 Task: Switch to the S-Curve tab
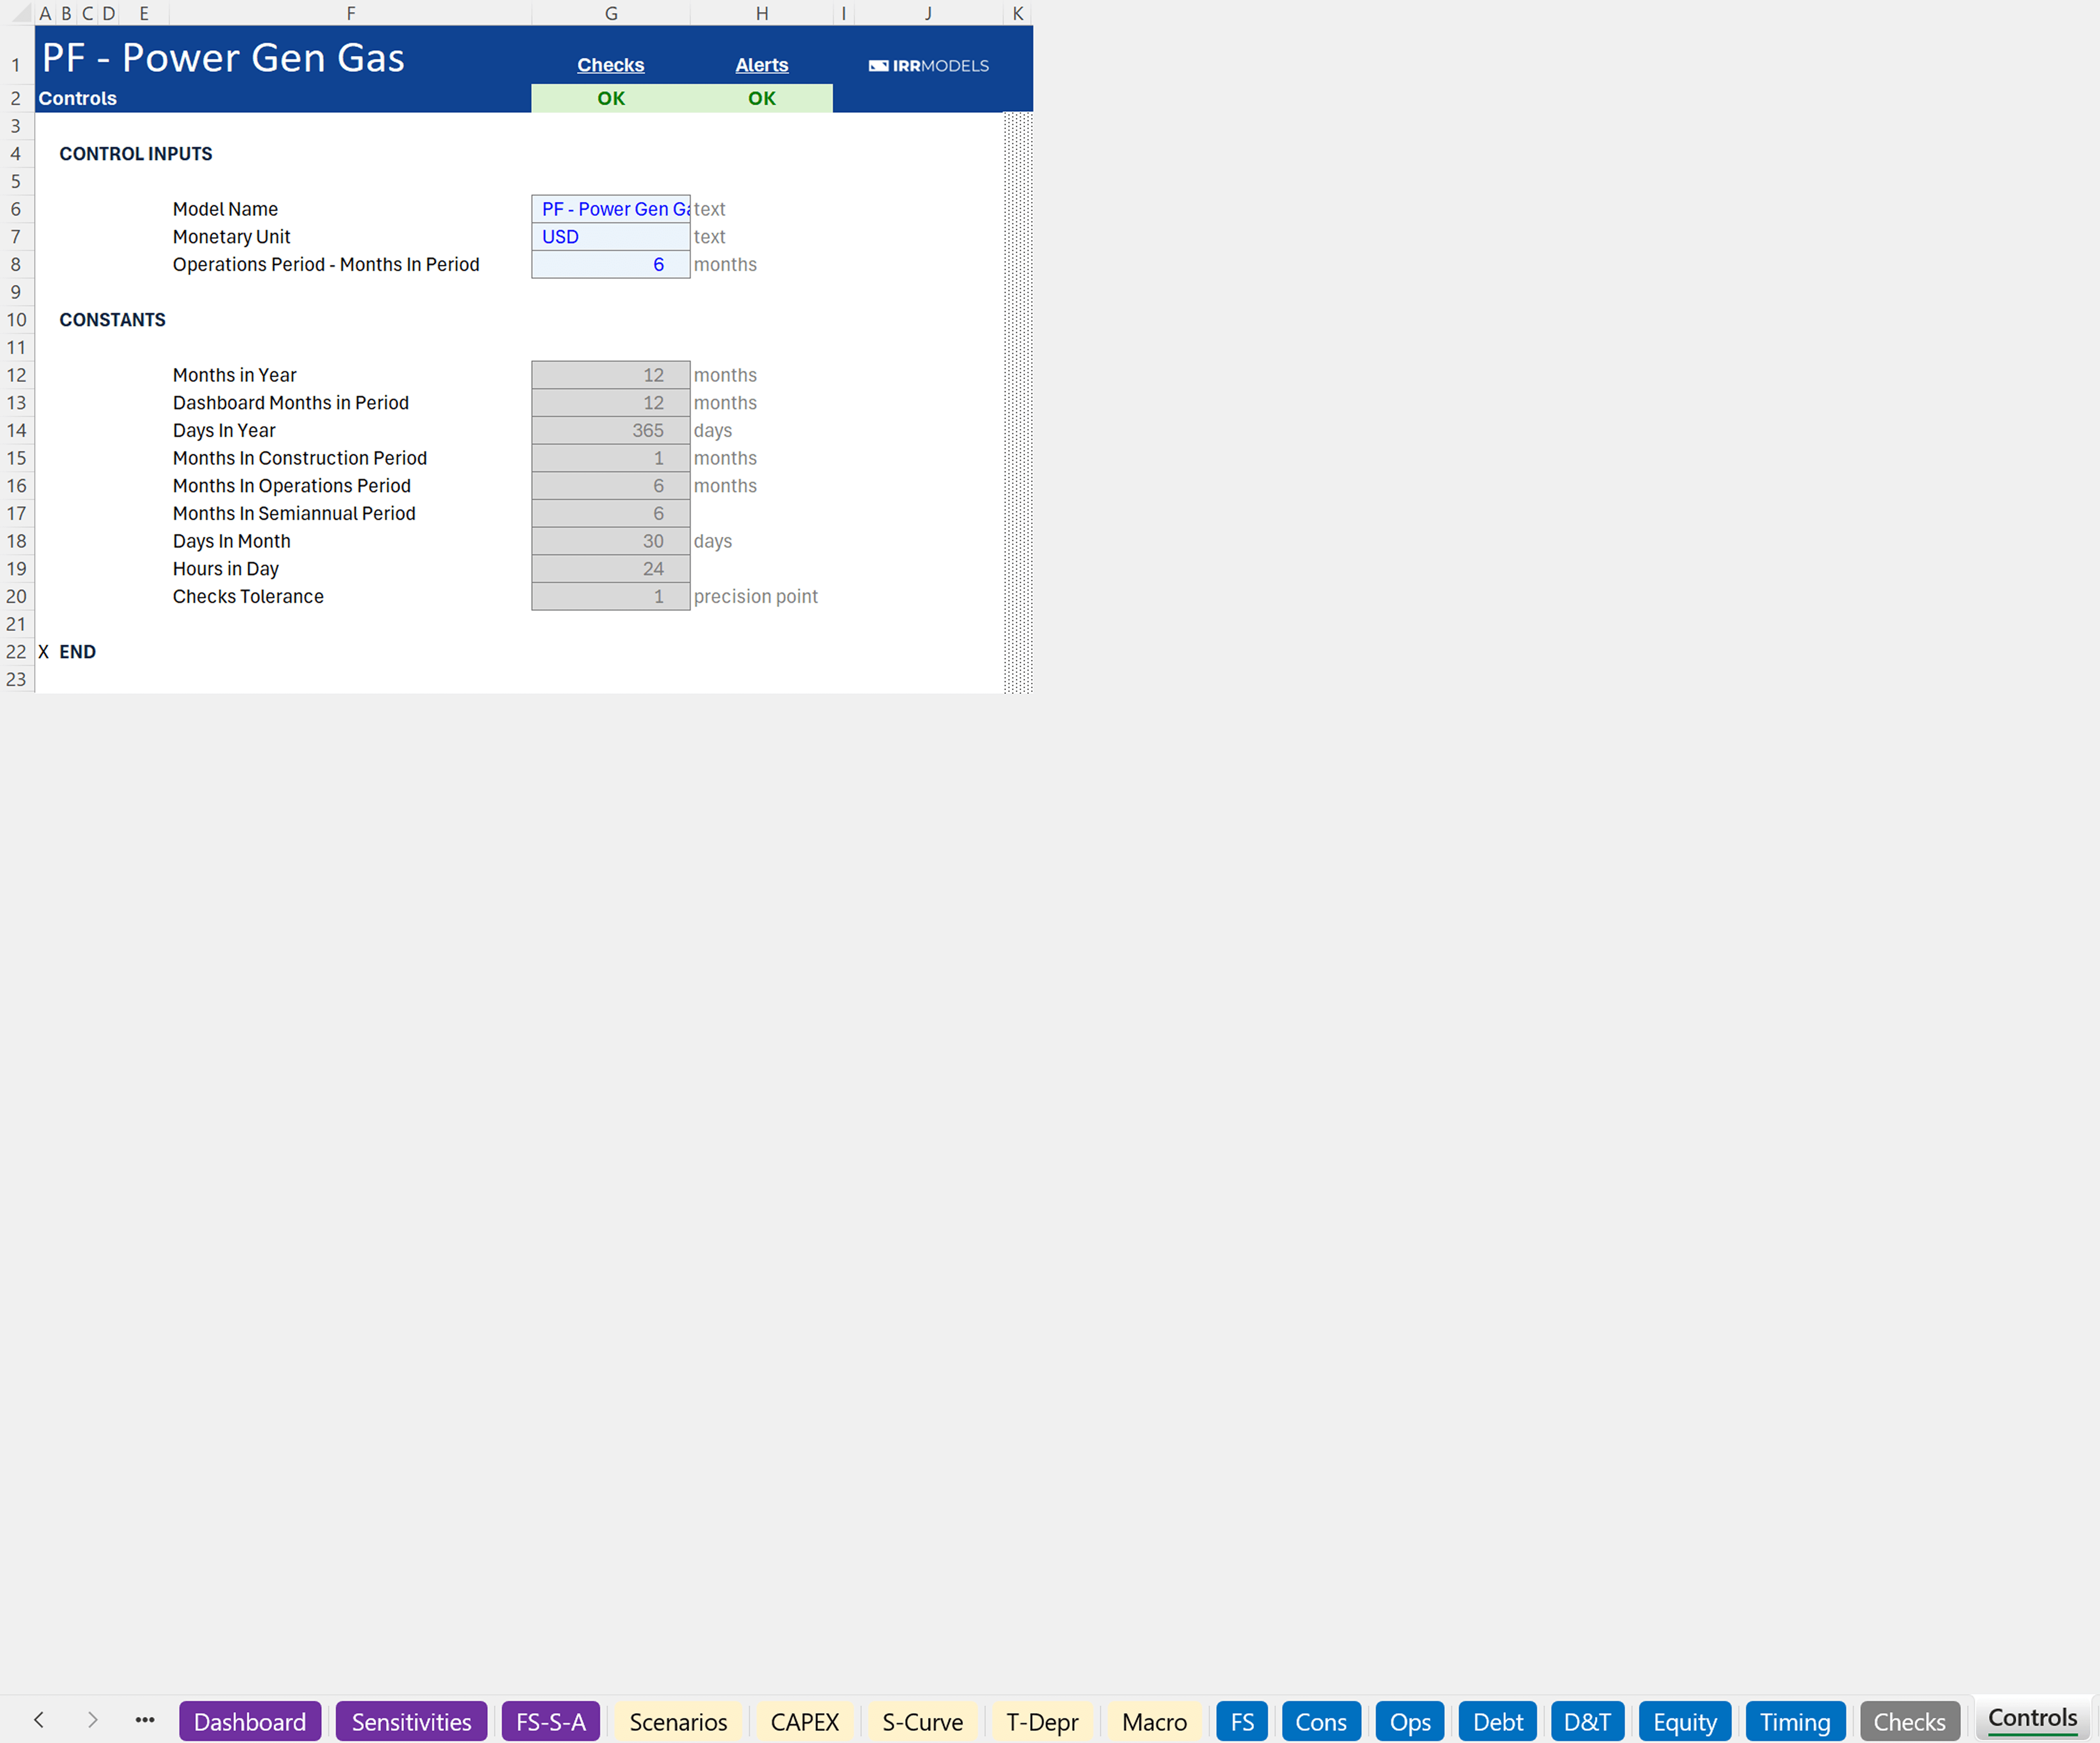click(x=922, y=1721)
